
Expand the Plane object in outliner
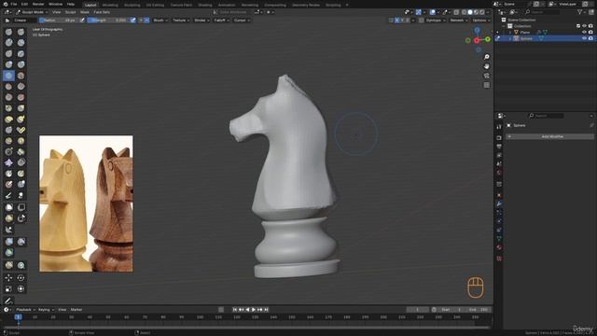pyautogui.click(x=510, y=33)
